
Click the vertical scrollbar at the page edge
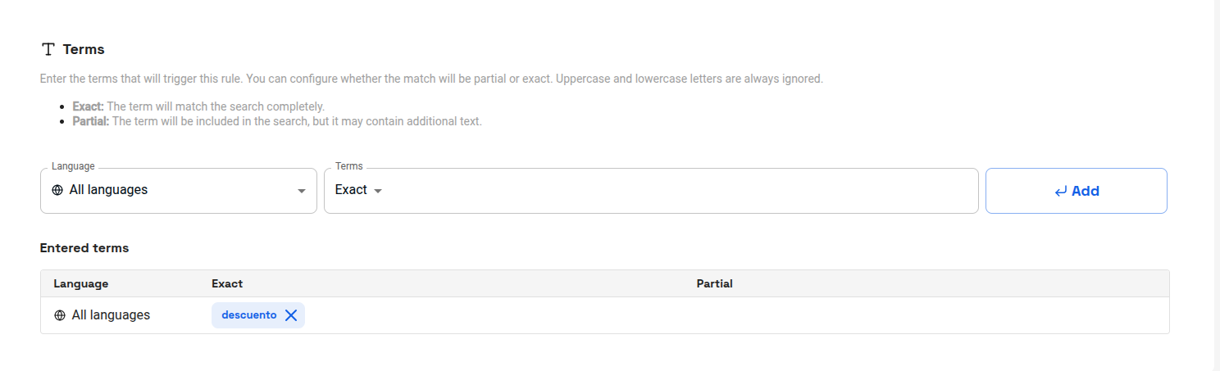1217,185
